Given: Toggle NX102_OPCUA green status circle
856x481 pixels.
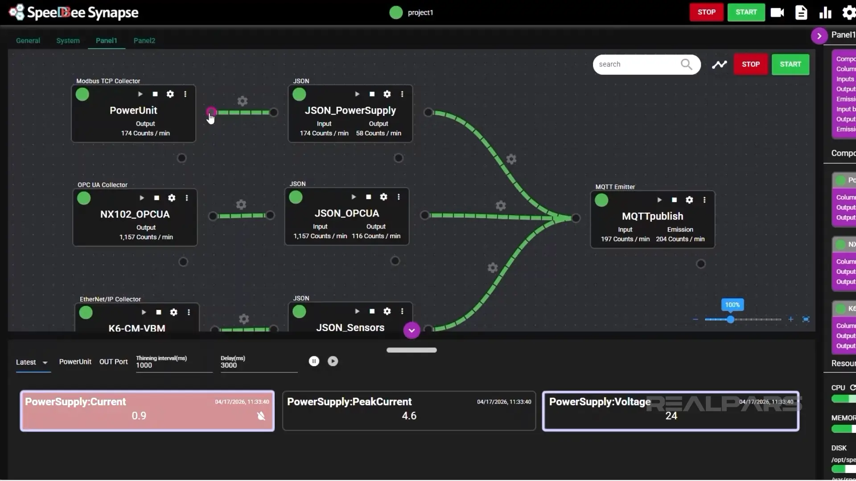Looking at the screenshot, I should 84,198.
